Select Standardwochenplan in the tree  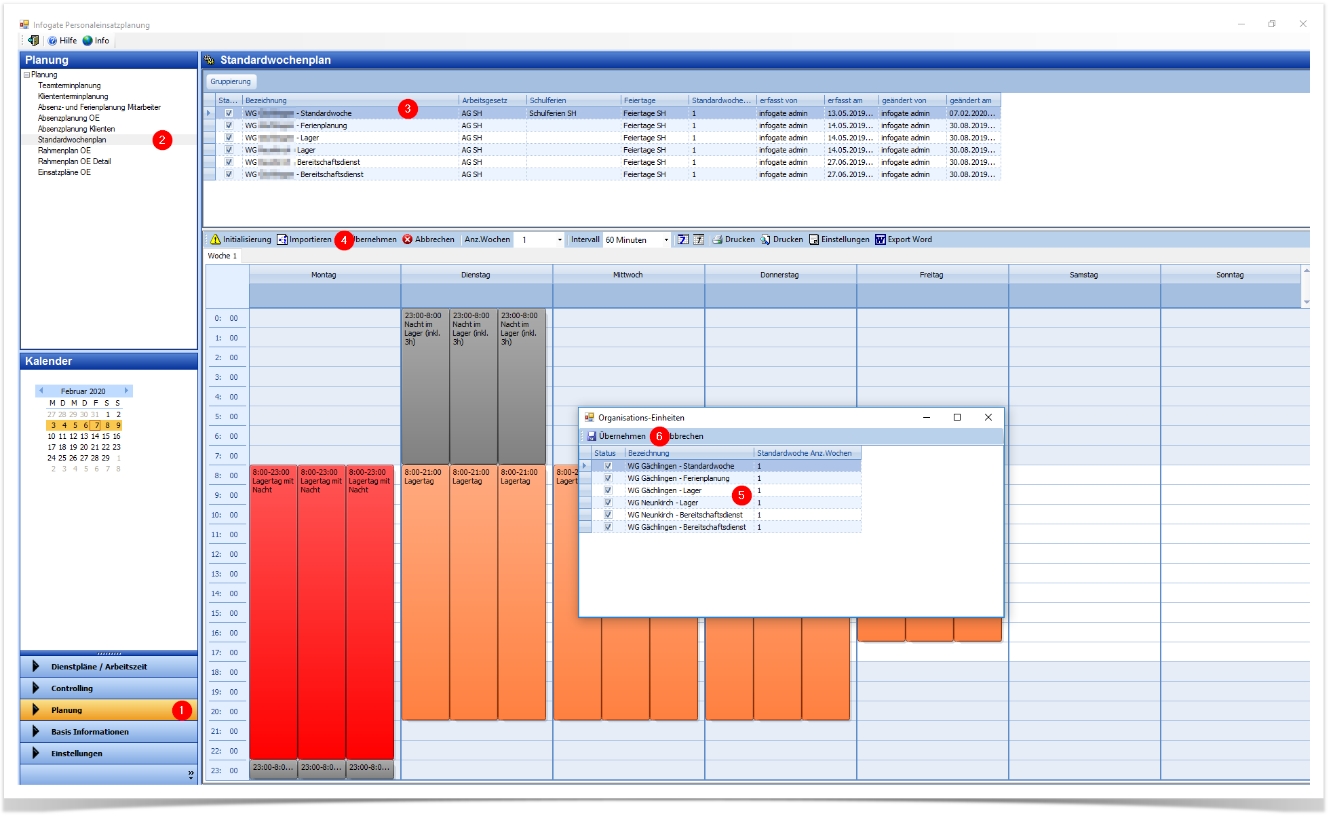72,140
